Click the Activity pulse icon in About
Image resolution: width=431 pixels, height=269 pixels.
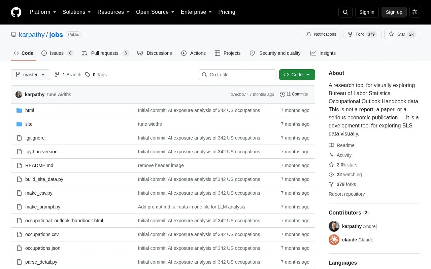coord(331,155)
